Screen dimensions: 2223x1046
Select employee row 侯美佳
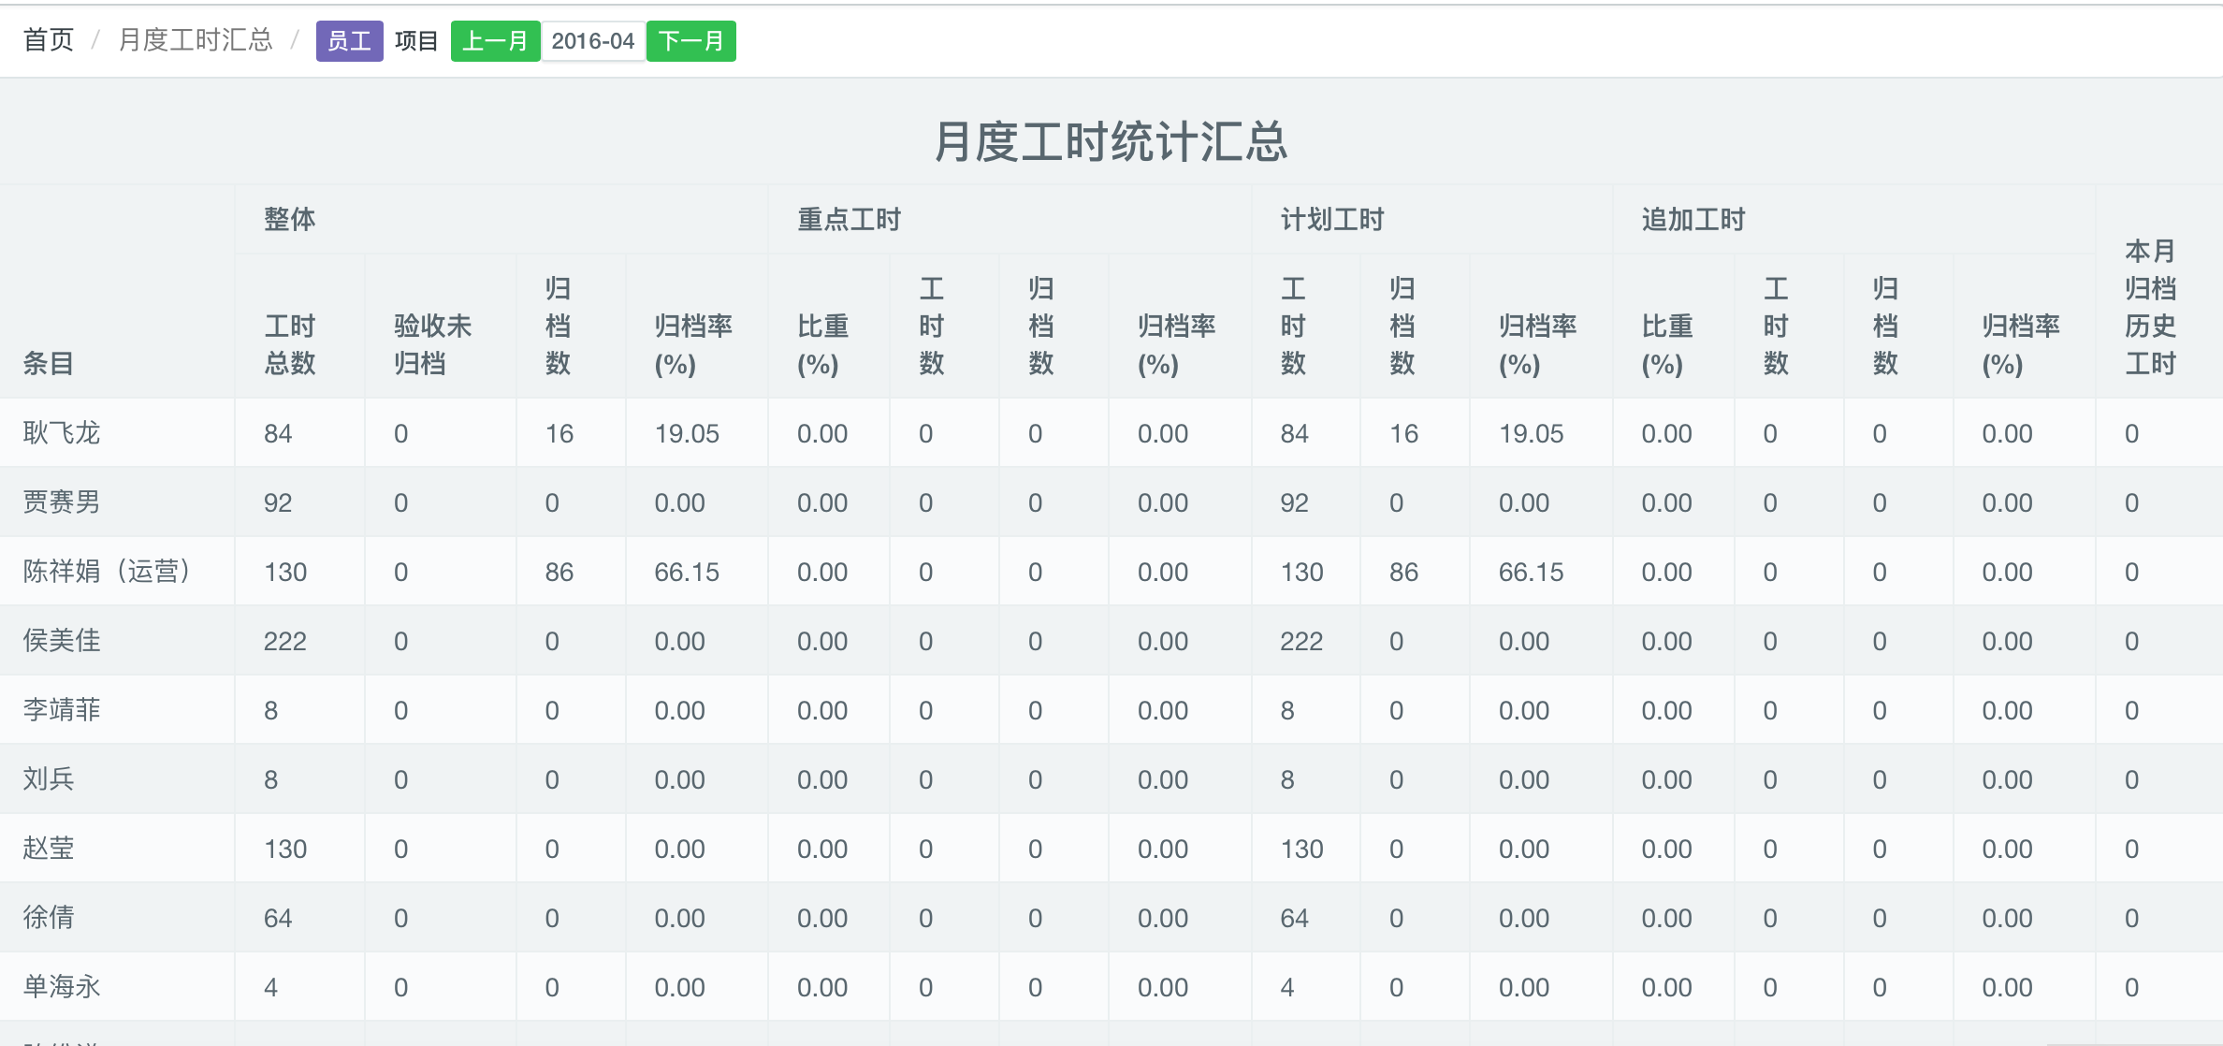pyautogui.click(x=1111, y=641)
